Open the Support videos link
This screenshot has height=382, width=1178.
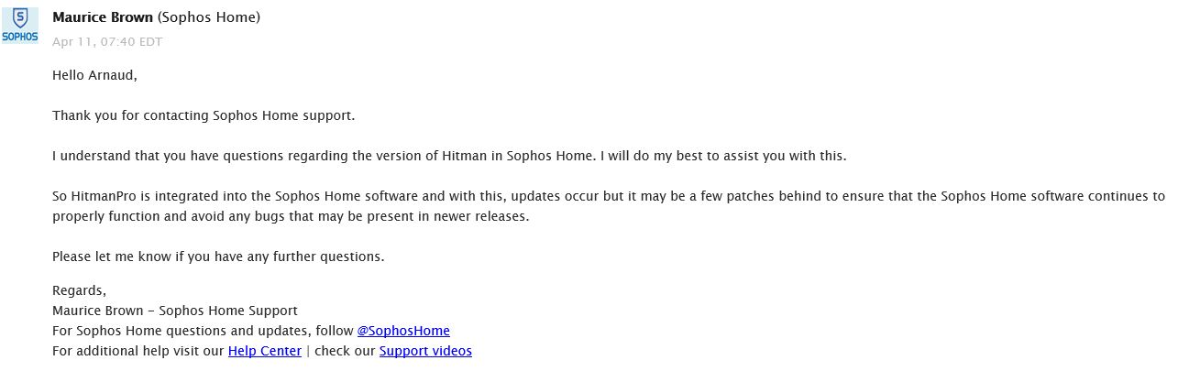pos(425,351)
